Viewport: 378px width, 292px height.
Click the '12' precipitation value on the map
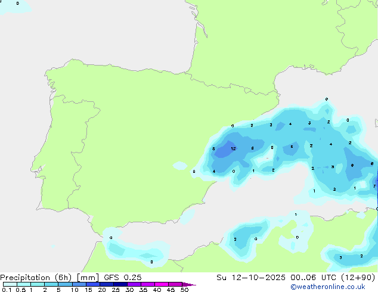233,148
